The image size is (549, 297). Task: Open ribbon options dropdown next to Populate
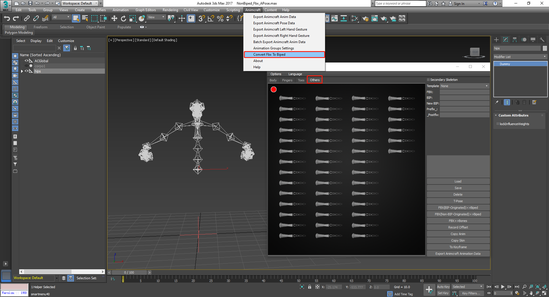coord(143,27)
